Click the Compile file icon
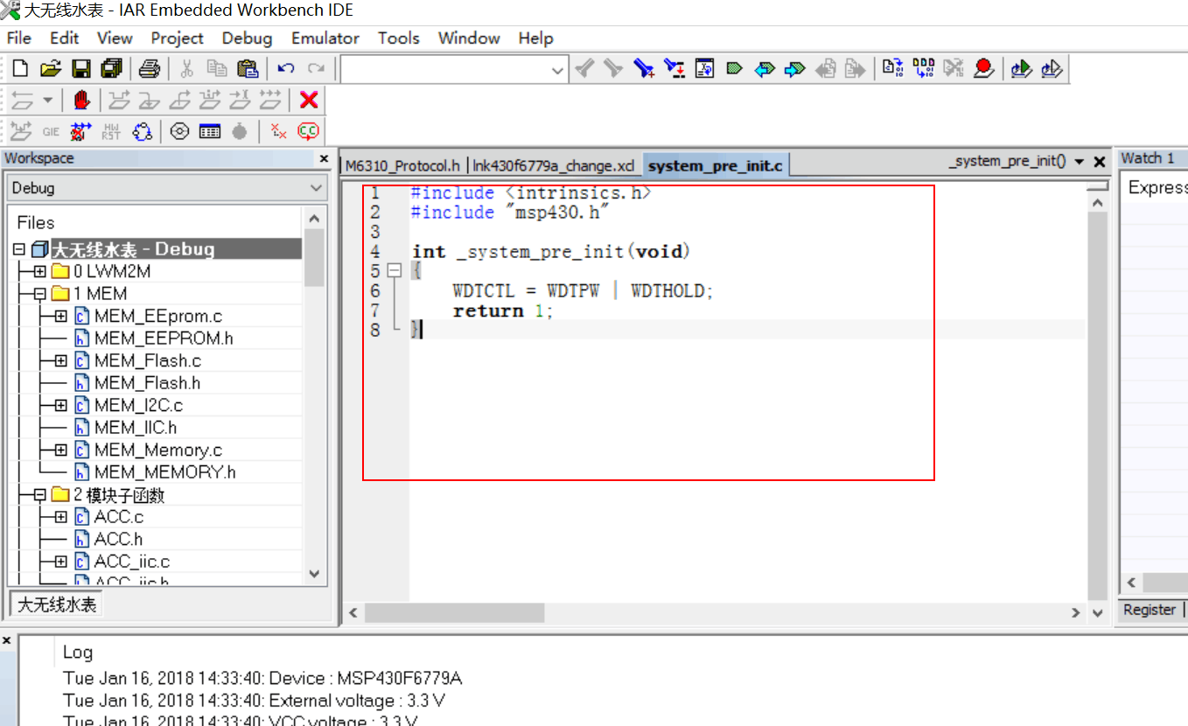This screenshot has height=726, width=1188. click(x=892, y=68)
